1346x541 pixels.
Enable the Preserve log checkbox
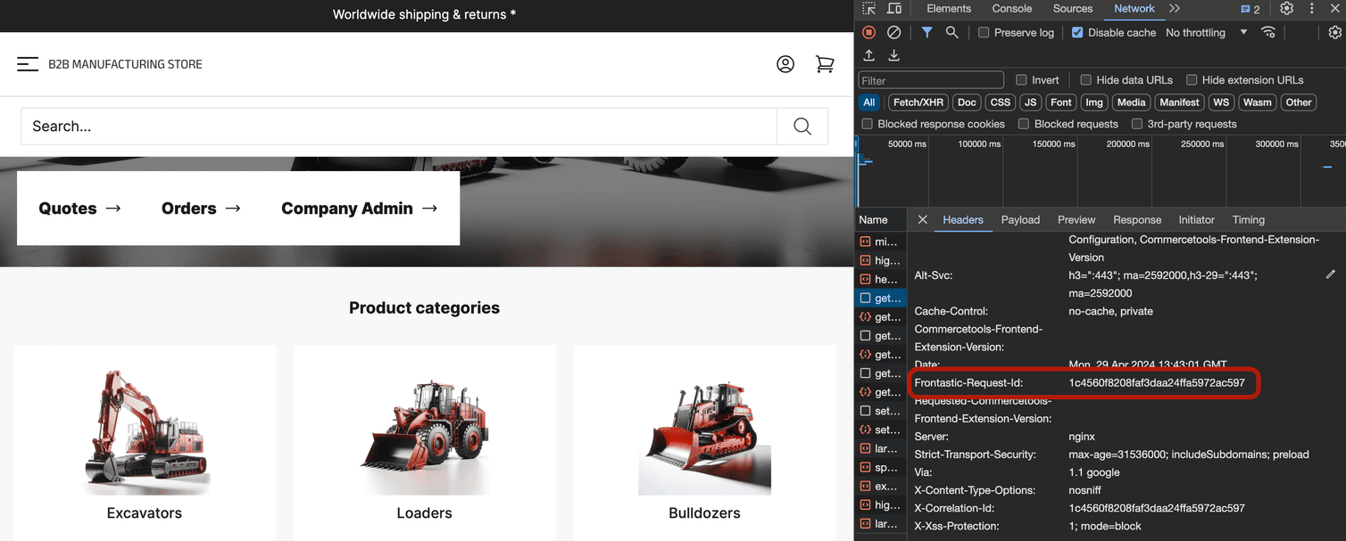point(982,32)
